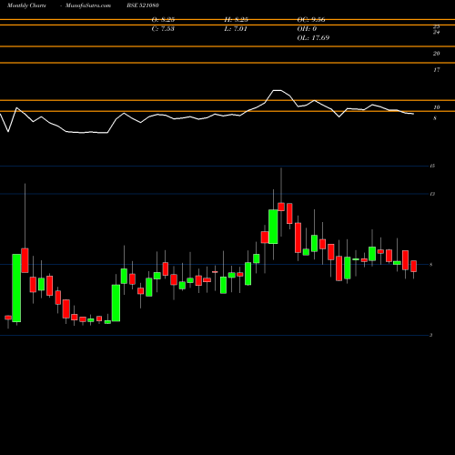
Task: Click the '10' label on the orange scale
Action: click(x=436, y=107)
